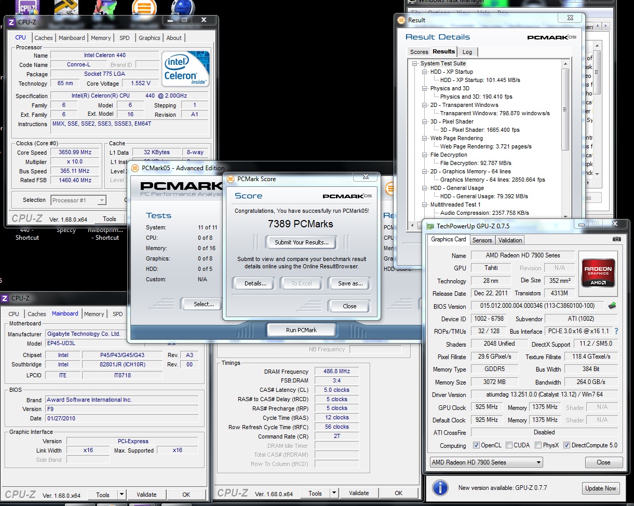Click Save as button
634x506 pixels.
(x=350, y=283)
